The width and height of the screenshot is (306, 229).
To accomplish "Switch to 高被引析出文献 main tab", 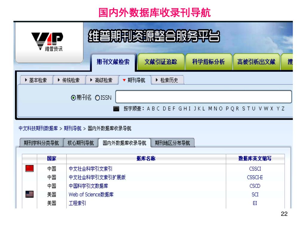I will pos(256,62).
